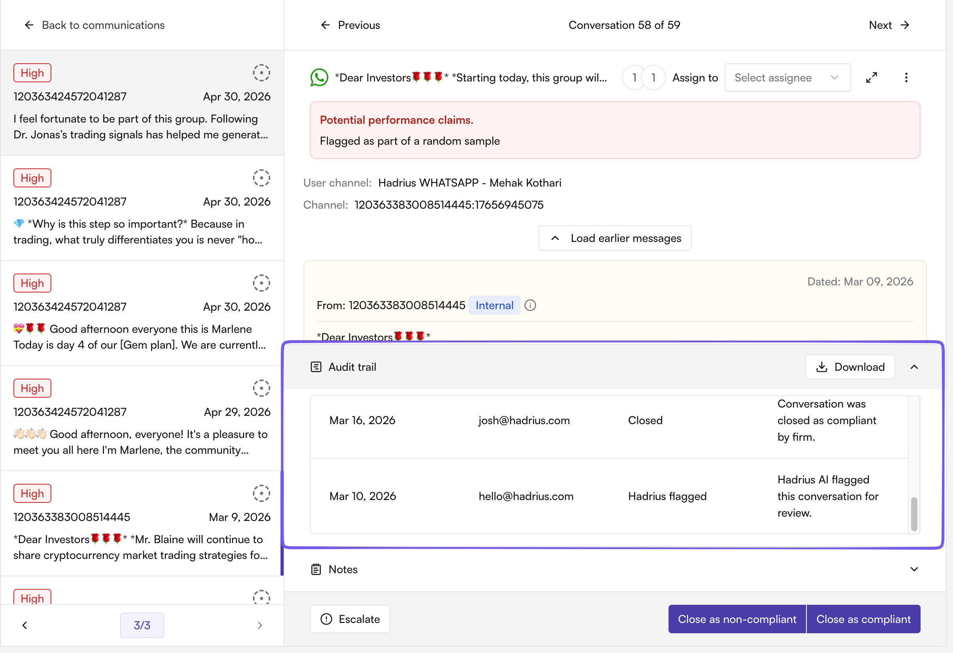This screenshot has height=653, width=953.
Task: Go to next page of conversation list
Action: [x=260, y=625]
